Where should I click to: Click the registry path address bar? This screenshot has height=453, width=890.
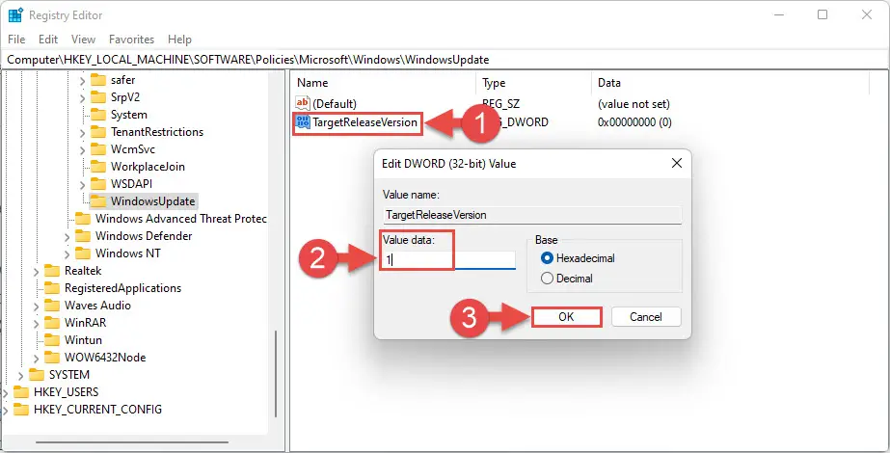pos(445,60)
